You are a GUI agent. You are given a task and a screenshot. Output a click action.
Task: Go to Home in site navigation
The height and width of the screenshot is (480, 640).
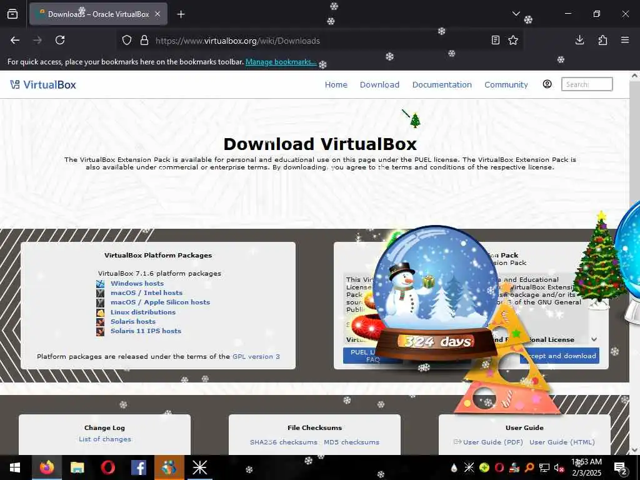point(336,84)
